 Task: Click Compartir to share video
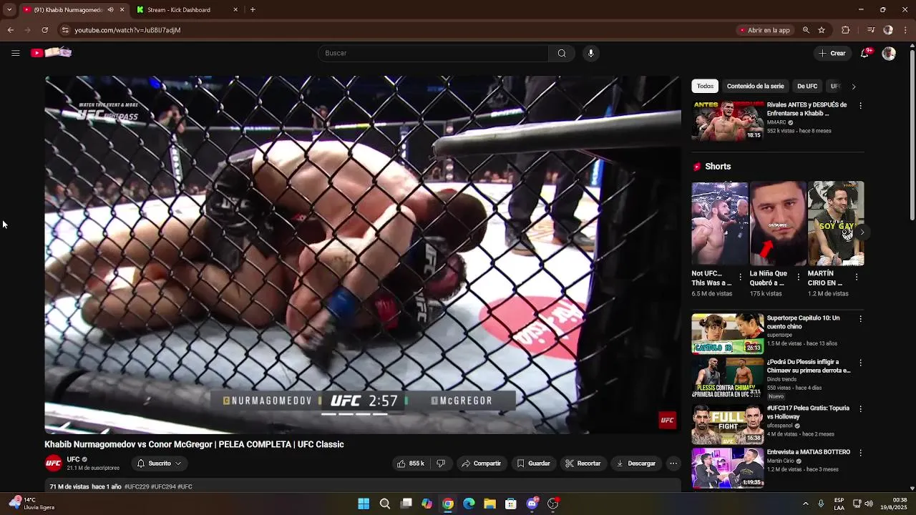click(481, 463)
